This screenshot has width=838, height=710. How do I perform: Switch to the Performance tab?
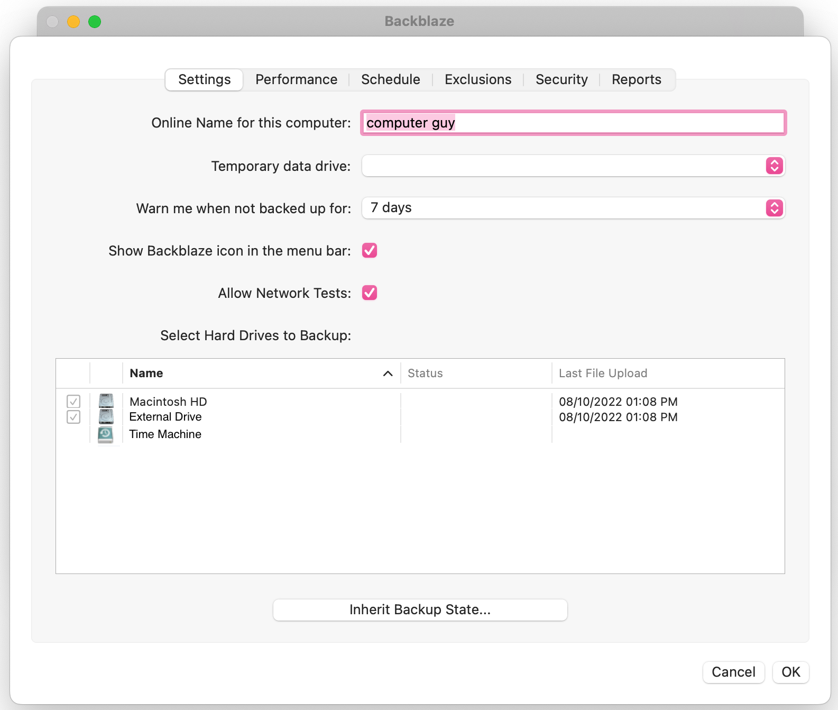pyautogui.click(x=296, y=80)
